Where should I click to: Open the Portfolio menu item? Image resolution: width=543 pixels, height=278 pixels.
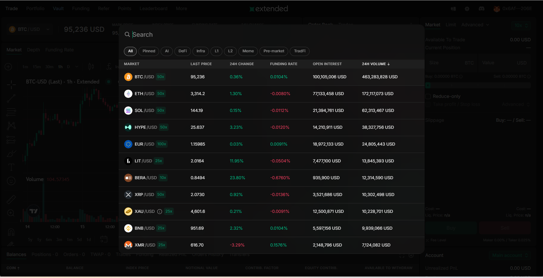point(35,9)
